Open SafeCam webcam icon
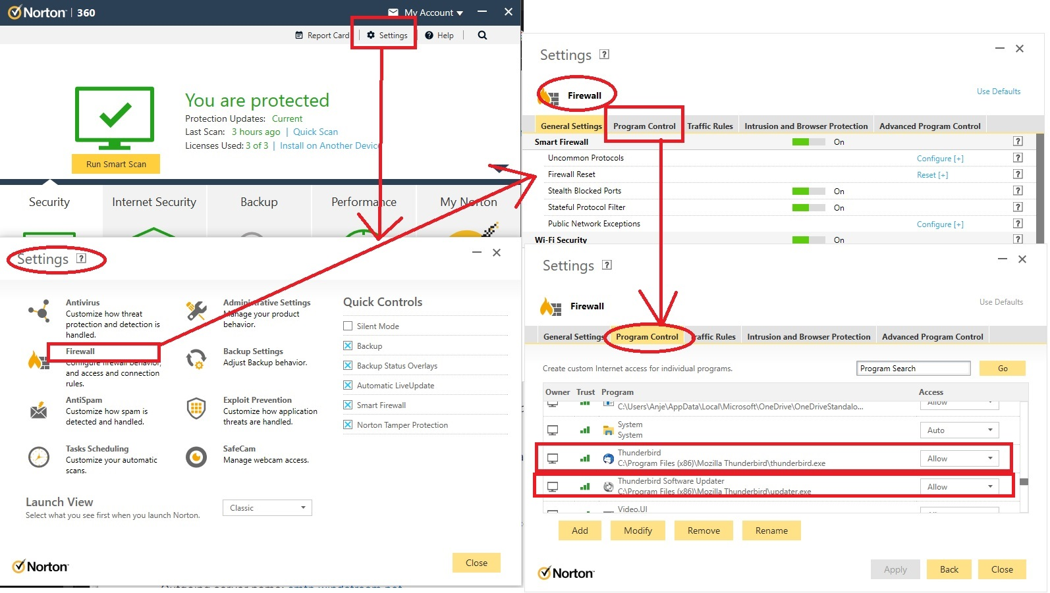The width and height of the screenshot is (1050, 593). (x=196, y=457)
